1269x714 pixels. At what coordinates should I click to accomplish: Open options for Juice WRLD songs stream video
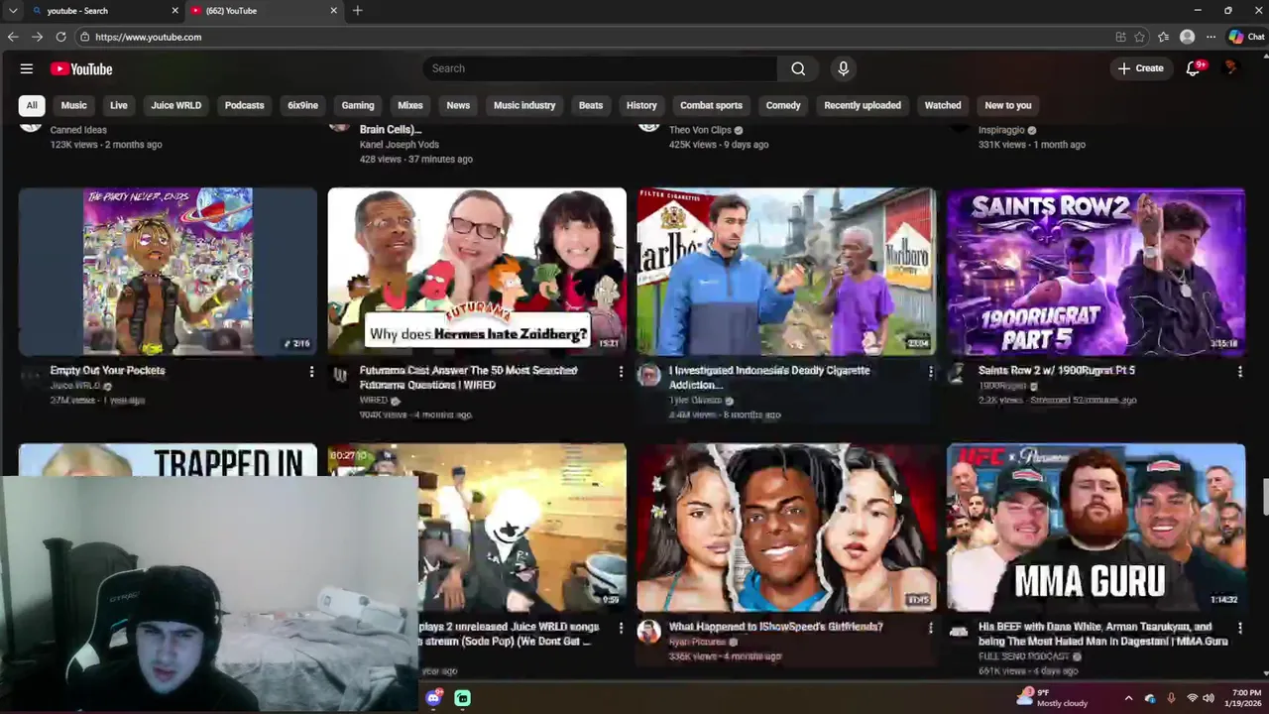(621, 628)
